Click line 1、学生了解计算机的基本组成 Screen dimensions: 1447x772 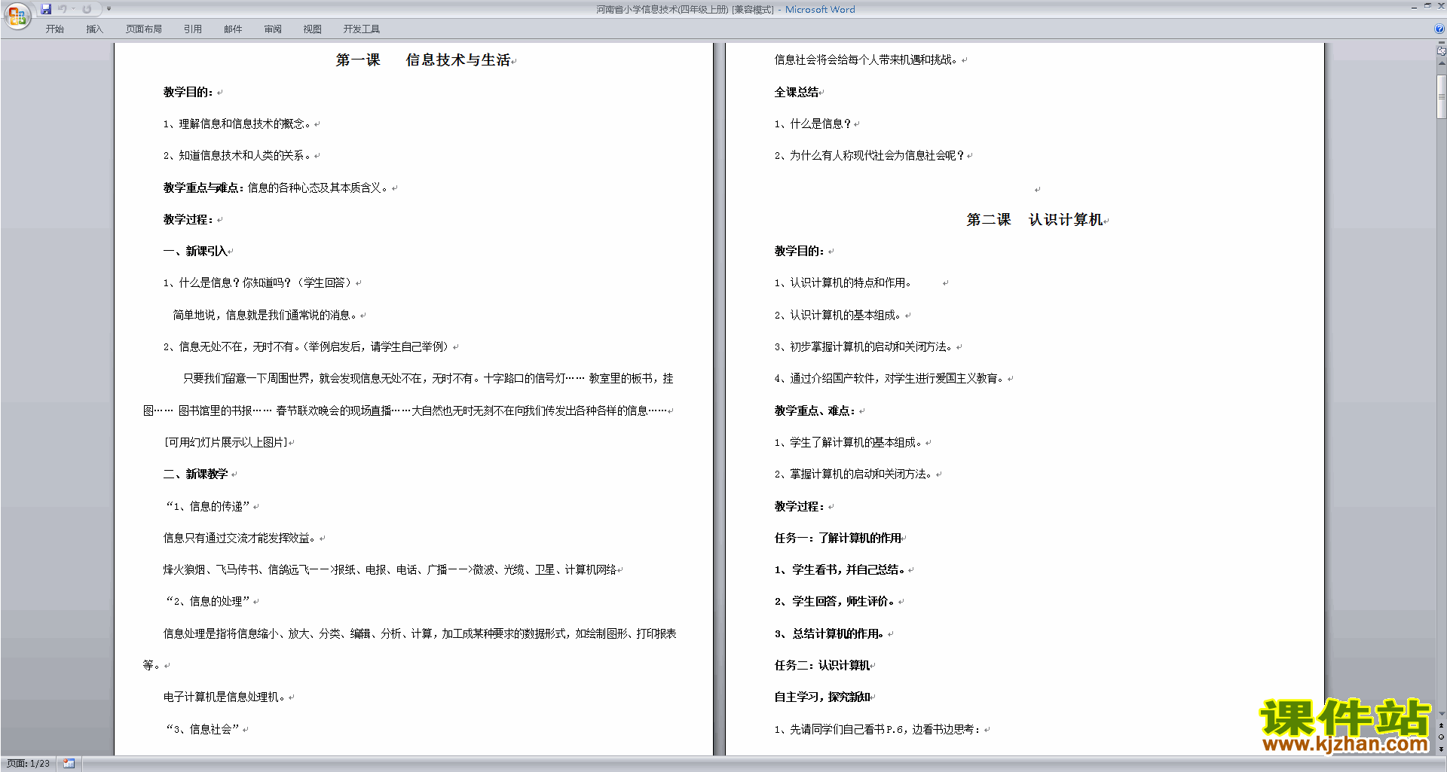coord(849,443)
